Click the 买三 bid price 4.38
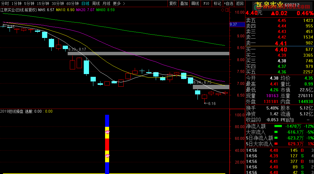314x174 pixels. [x=282, y=61]
